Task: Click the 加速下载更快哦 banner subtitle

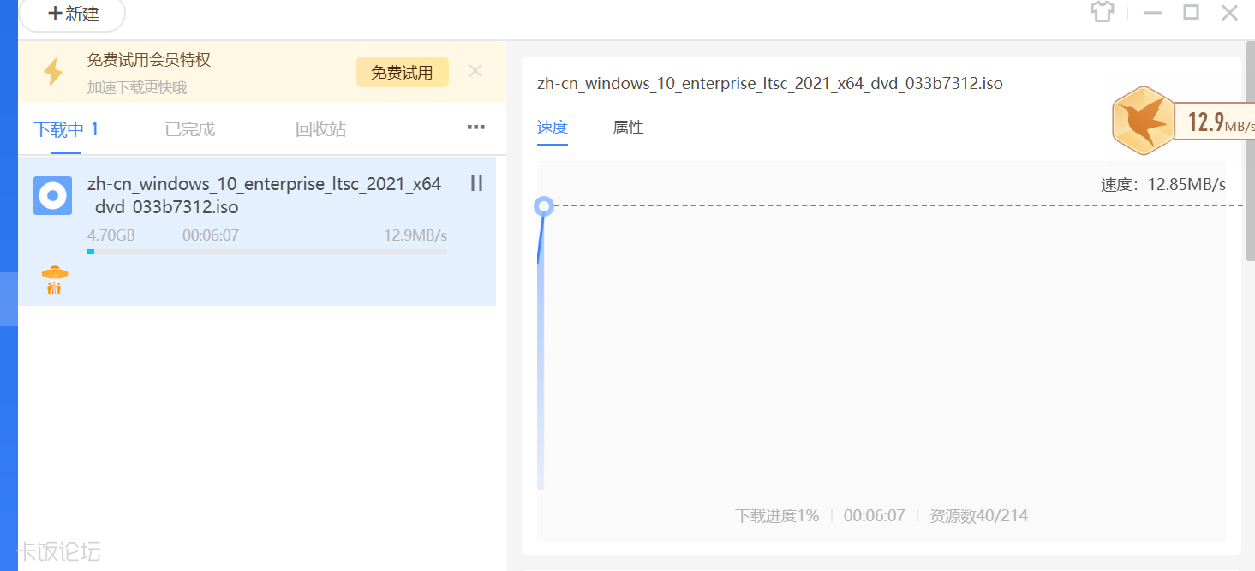Action: pos(137,87)
